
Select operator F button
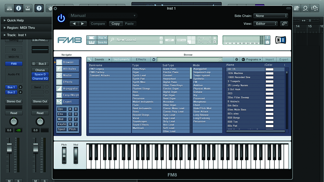click(75, 119)
